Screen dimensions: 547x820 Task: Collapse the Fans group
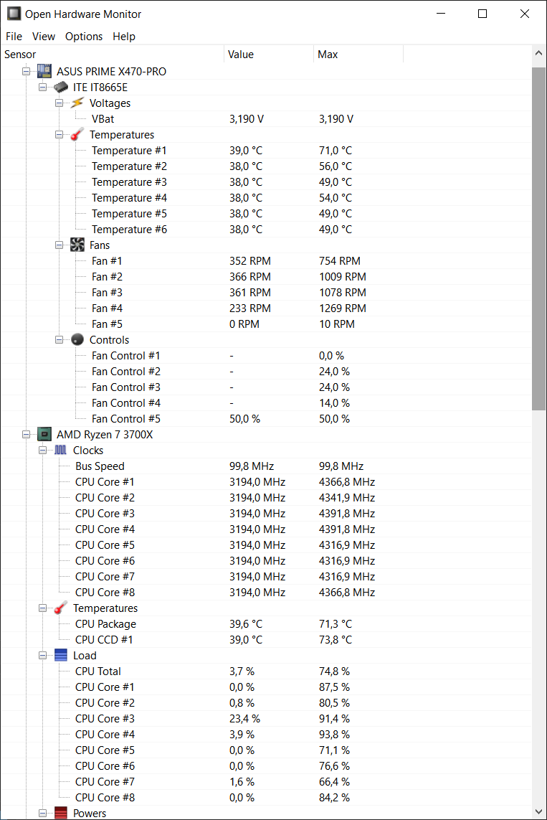[x=59, y=245]
